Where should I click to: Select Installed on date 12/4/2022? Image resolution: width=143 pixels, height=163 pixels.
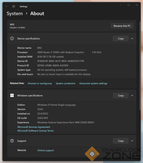pyautogui.click(x=43, y=114)
